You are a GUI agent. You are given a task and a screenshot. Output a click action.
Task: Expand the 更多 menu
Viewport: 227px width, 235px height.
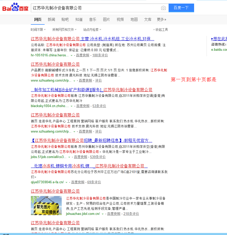[161, 19]
